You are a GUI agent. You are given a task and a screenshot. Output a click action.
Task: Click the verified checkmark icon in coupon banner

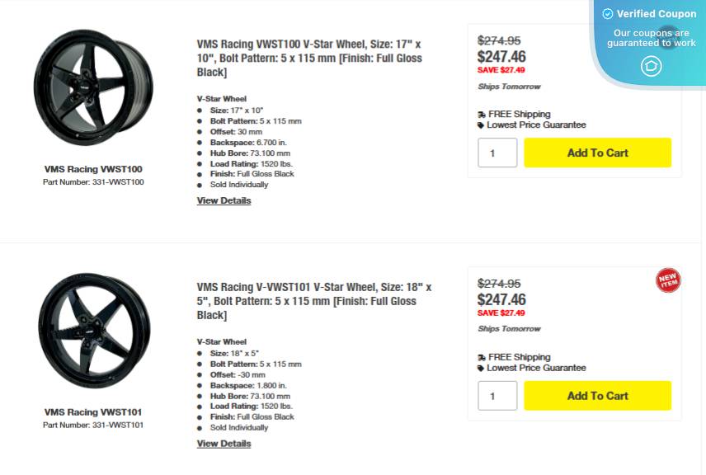608,14
